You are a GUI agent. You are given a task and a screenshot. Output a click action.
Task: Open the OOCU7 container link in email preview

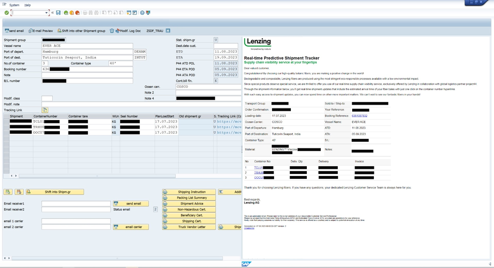(x=259, y=177)
